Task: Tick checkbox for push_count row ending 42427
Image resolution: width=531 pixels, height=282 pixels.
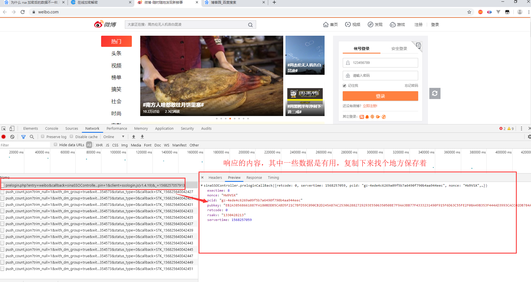Action: [3, 192]
